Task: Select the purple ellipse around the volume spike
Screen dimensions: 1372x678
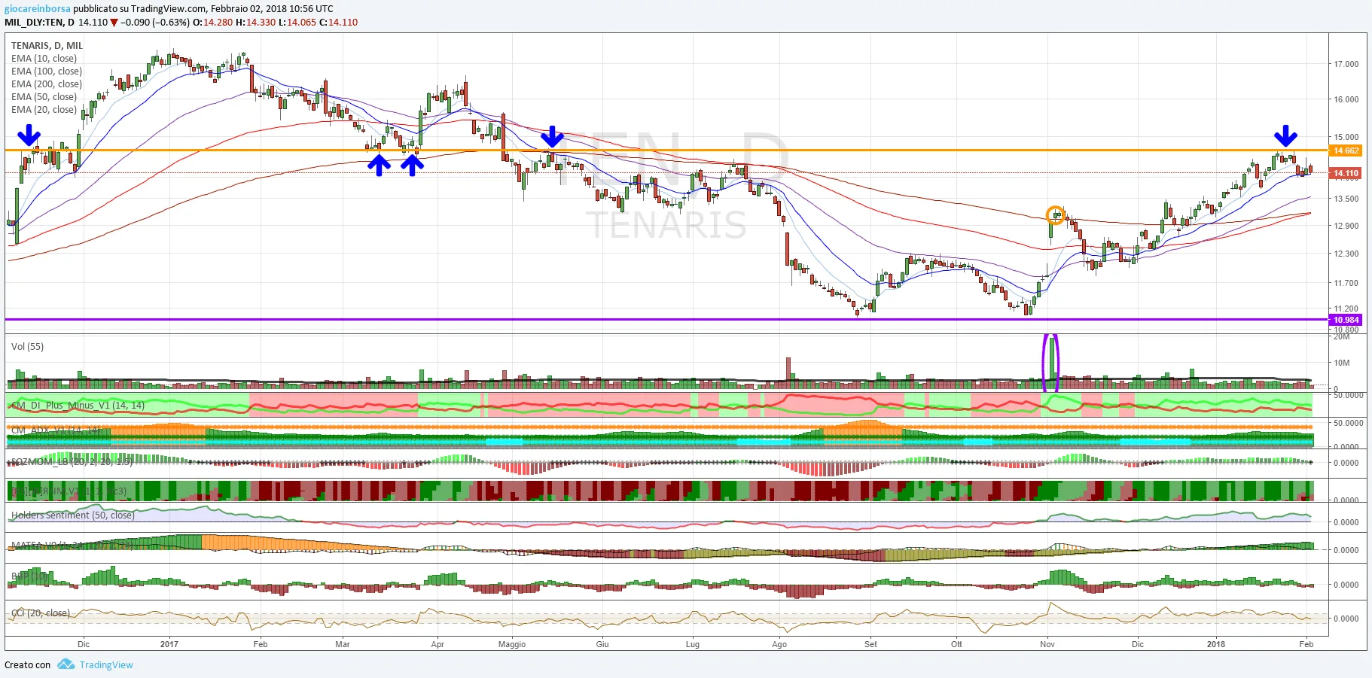Action: point(1050,363)
